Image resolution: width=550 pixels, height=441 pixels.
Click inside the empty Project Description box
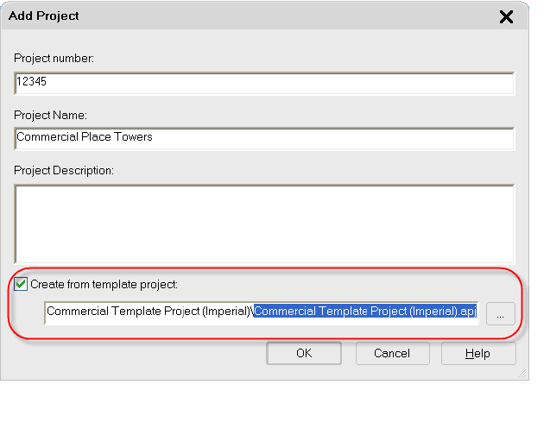[264, 224]
